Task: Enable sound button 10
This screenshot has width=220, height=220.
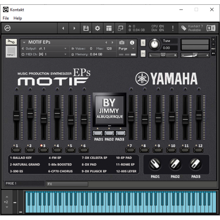Action: click(x=171, y=150)
